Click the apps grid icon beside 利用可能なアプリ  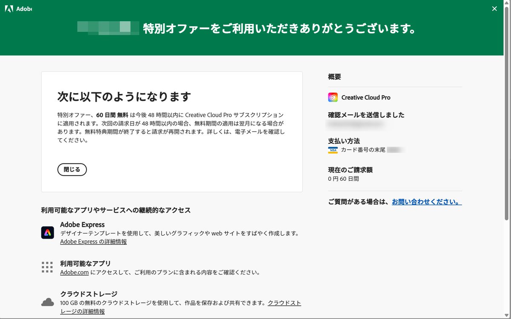(x=47, y=267)
